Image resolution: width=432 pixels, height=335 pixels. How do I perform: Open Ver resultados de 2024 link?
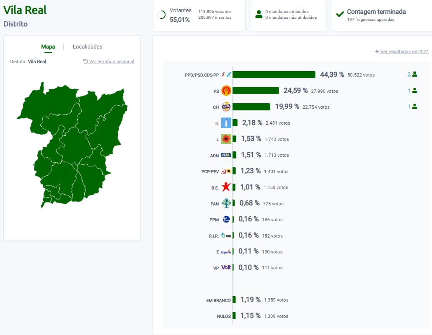[402, 51]
